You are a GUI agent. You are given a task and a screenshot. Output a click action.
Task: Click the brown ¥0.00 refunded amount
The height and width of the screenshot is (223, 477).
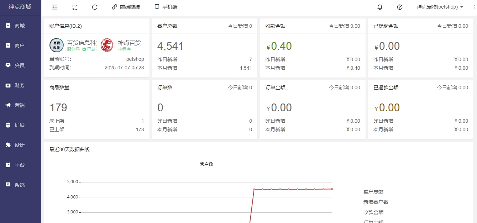pos(387,108)
